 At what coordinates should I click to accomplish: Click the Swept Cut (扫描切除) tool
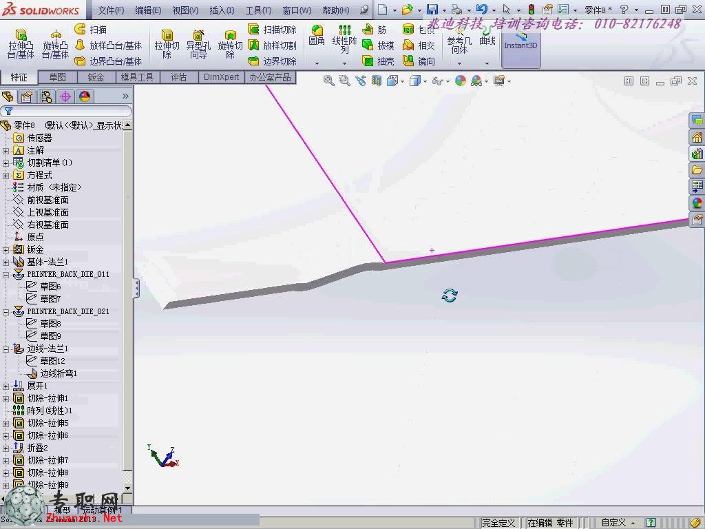(272, 30)
